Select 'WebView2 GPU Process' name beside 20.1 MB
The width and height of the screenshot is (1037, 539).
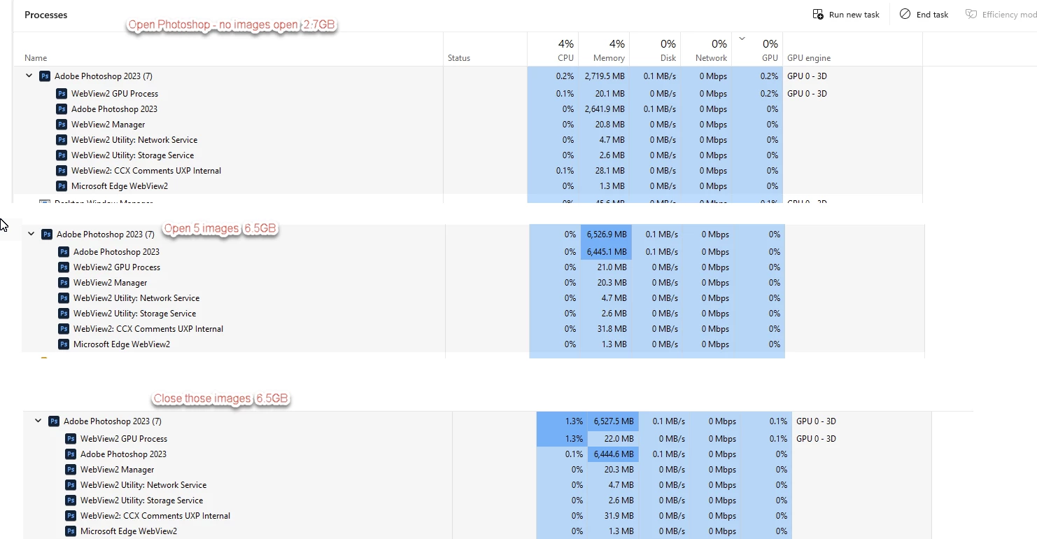click(x=115, y=94)
